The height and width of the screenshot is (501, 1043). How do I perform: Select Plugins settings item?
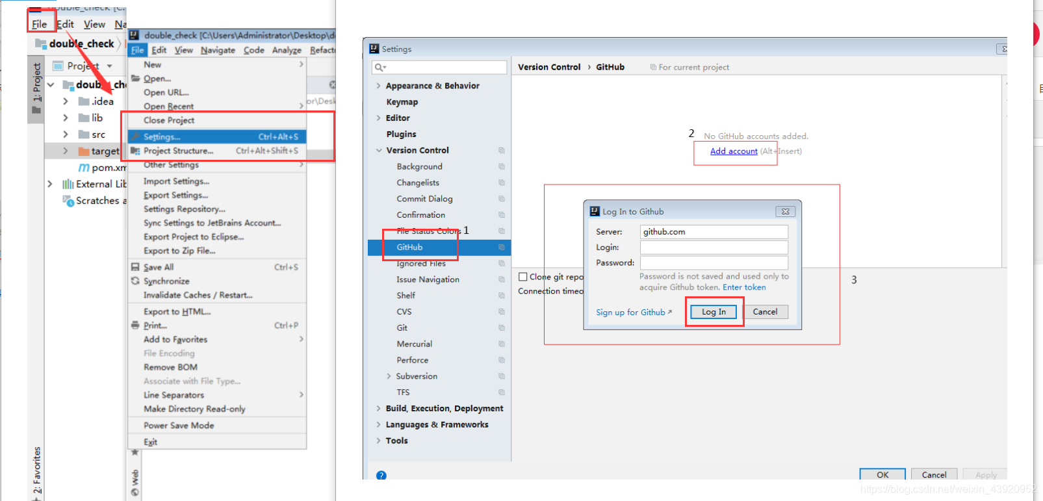[x=401, y=134]
